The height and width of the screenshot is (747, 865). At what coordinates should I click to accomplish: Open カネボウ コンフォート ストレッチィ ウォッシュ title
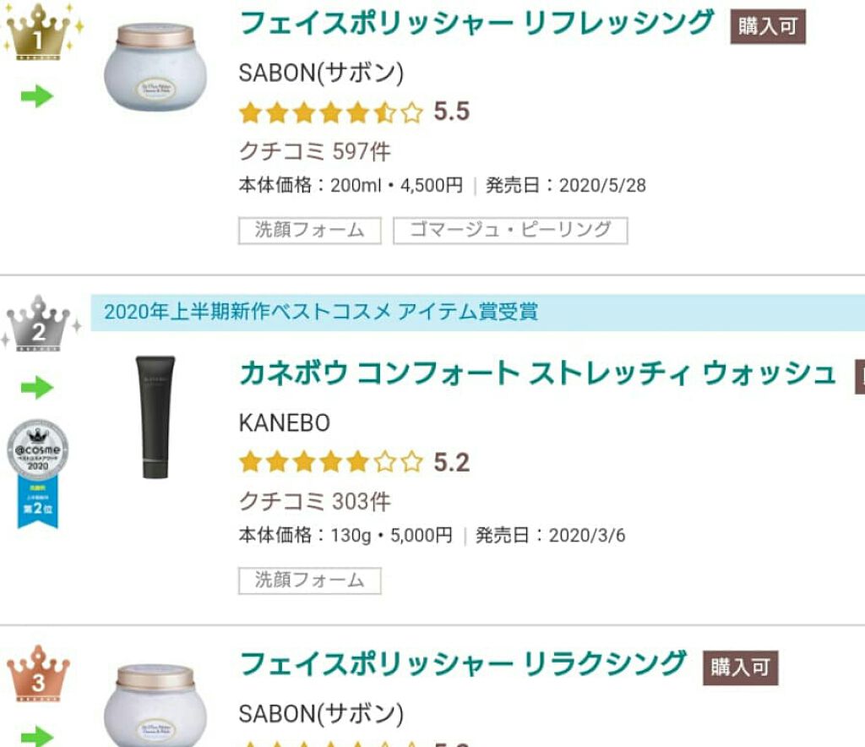(537, 373)
